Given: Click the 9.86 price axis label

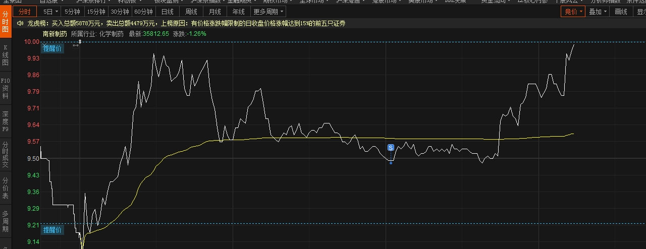Looking at the screenshot, I should pyautogui.click(x=33, y=75).
